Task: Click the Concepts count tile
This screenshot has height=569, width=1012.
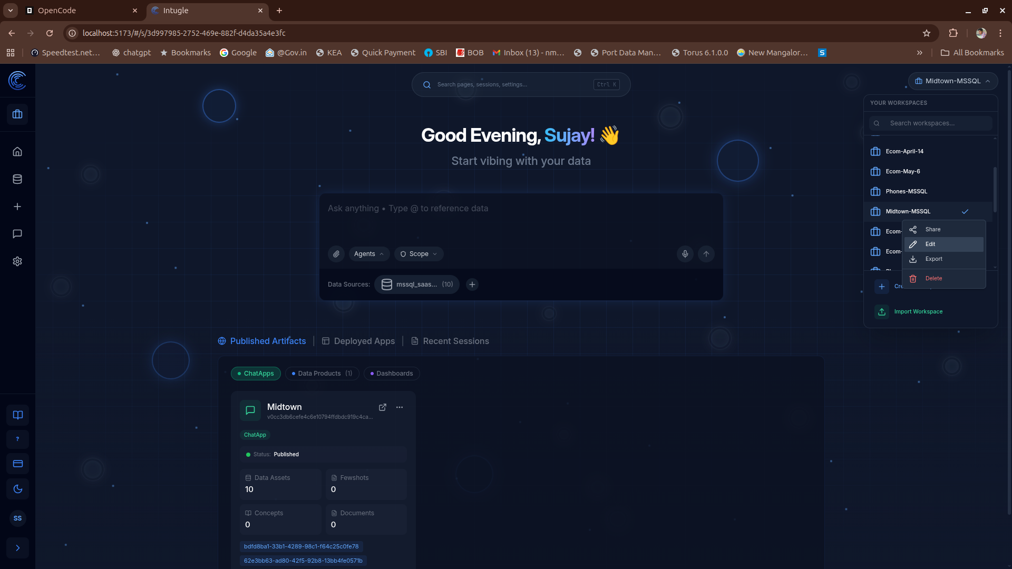Action: click(x=280, y=519)
